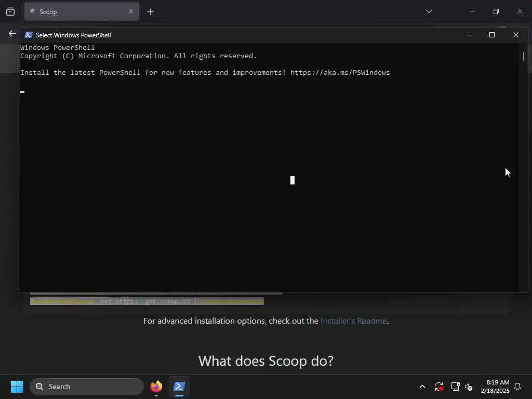Click the taskbar Search box
Image resolution: width=532 pixels, height=399 pixels.
87,387
